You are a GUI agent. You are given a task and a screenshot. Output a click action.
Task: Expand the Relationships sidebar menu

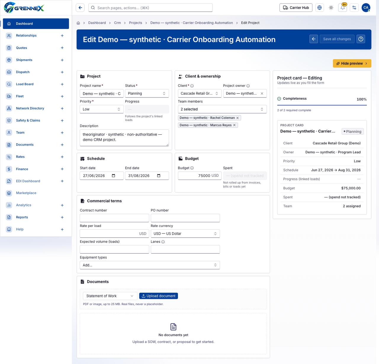point(62,36)
